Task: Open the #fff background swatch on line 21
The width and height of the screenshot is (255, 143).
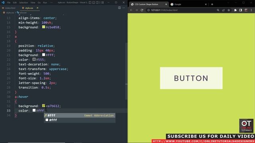Action: (43, 55)
